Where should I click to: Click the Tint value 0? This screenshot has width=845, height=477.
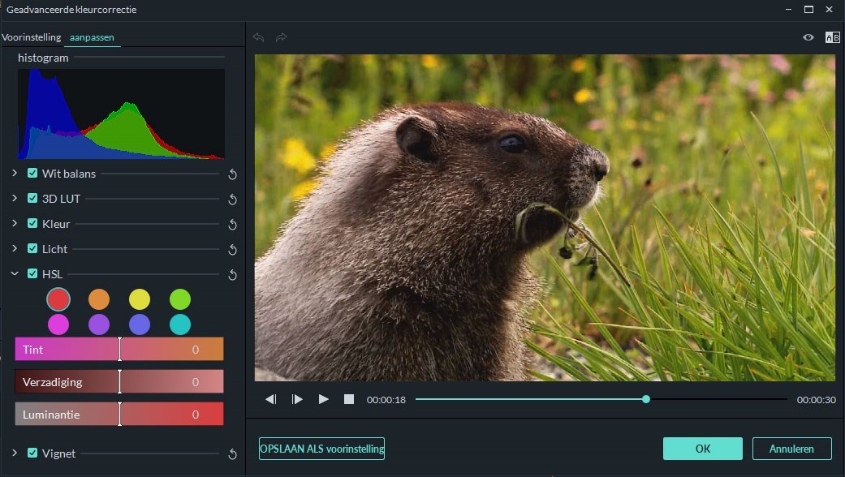click(x=196, y=350)
